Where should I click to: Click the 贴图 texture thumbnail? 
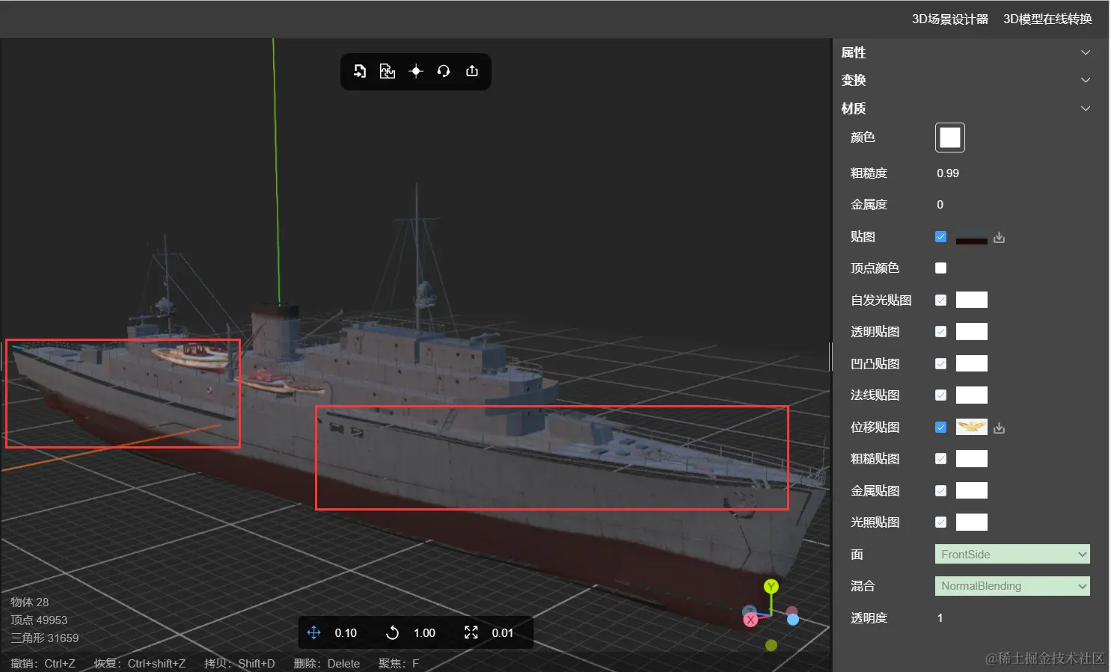(x=972, y=237)
